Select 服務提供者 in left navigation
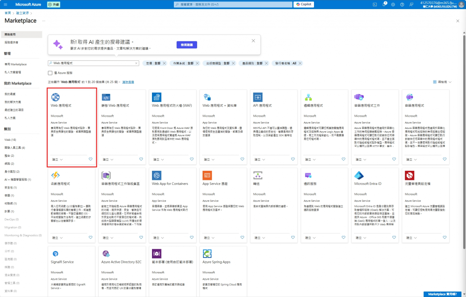This screenshot has width=466, height=297. (11, 42)
